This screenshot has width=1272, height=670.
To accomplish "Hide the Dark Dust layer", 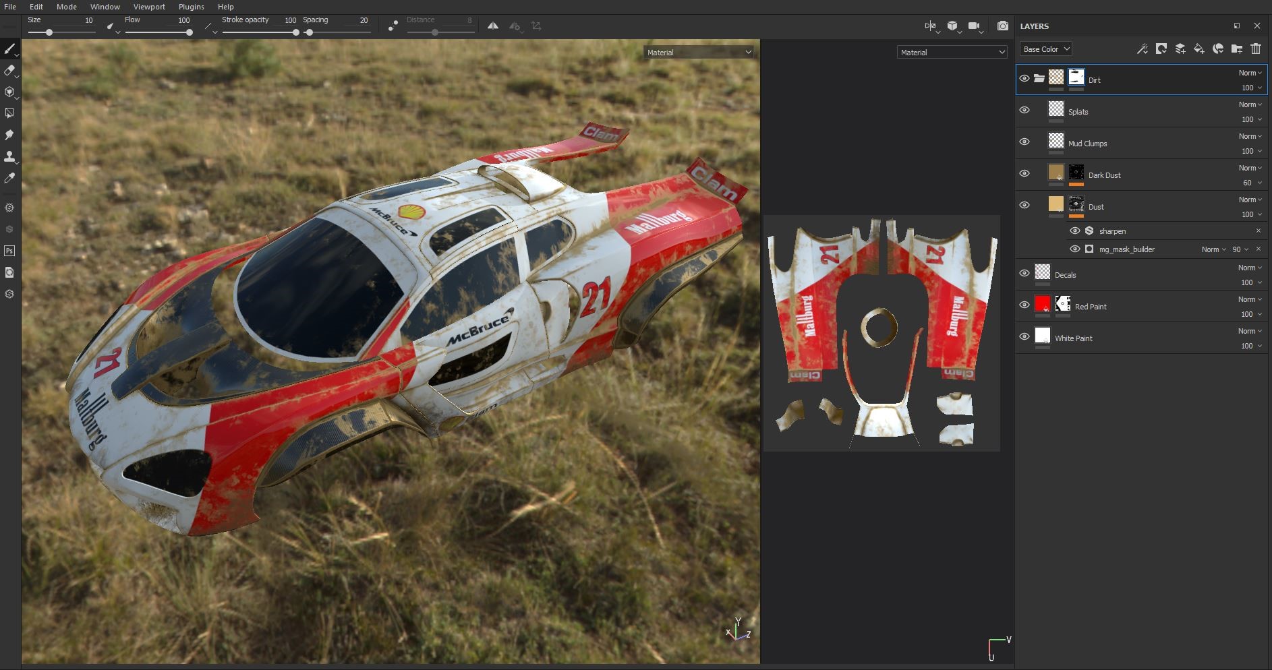I will point(1024,173).
